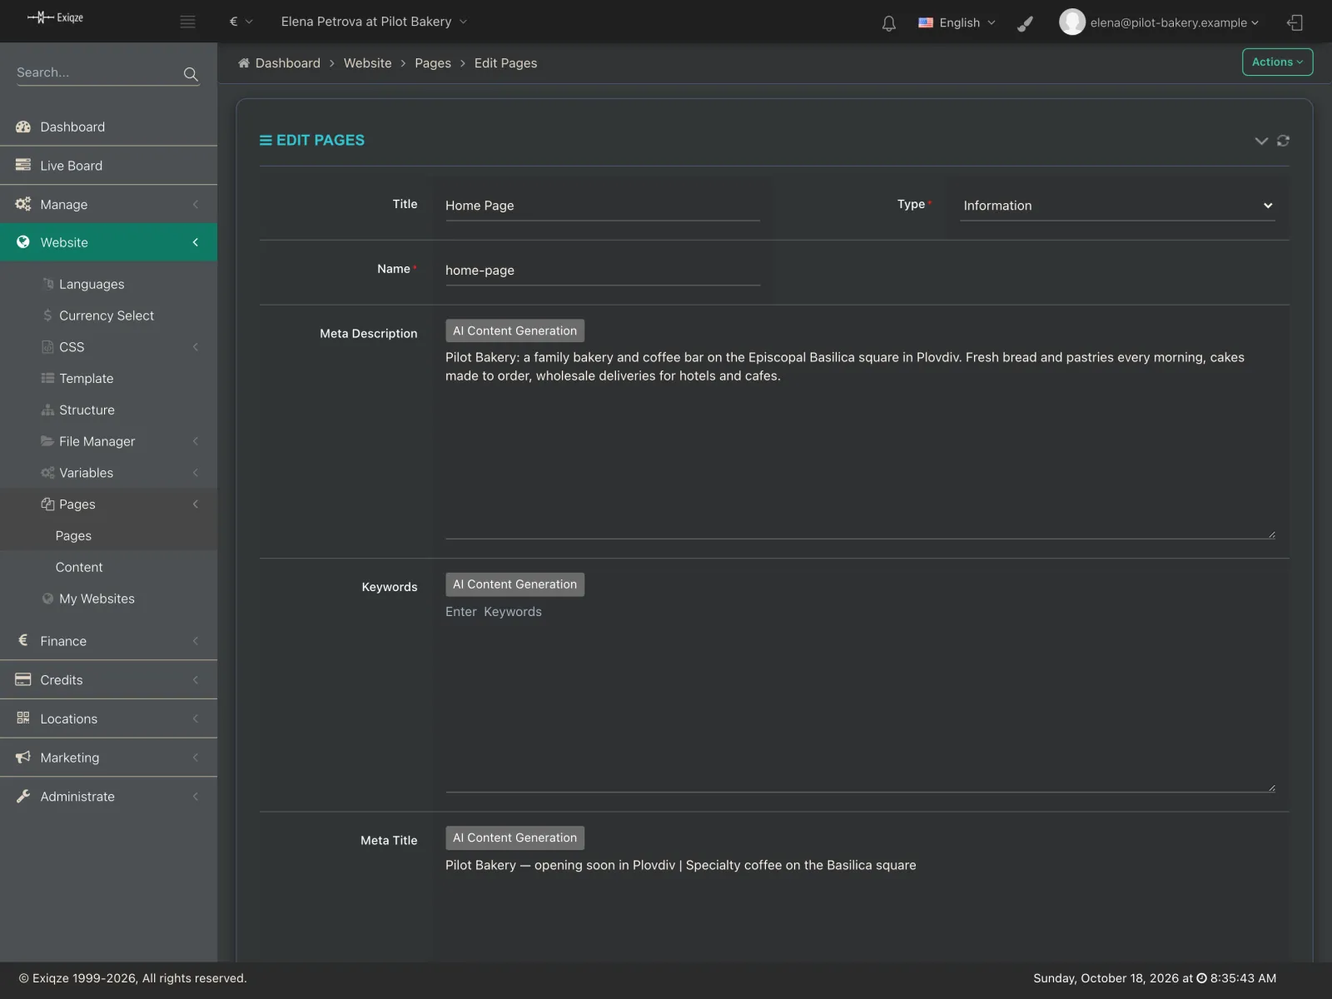Click the Dashboard gauge icon in sidebar
The width and height of the screenshot is (1332, 999).
[x=23, y=127]
